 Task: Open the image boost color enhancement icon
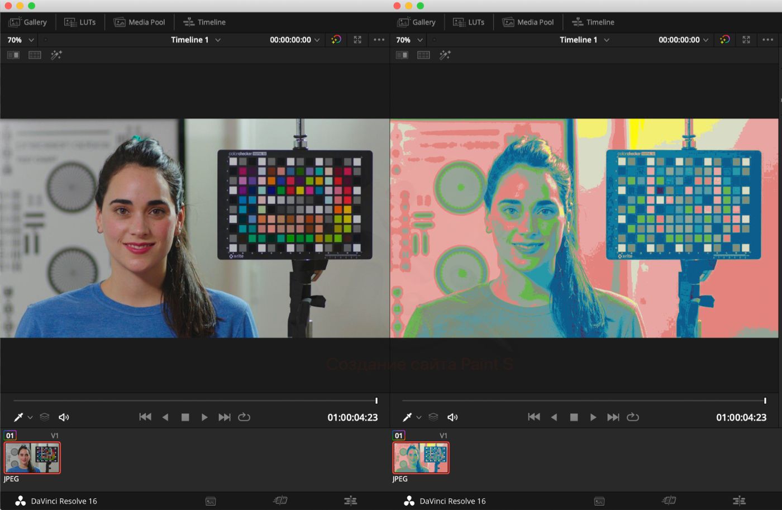coord(336,40)
